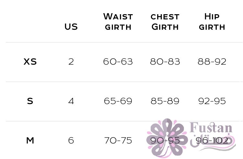Click the US size 2 cell
243x159 pixels.
(71, 62)
